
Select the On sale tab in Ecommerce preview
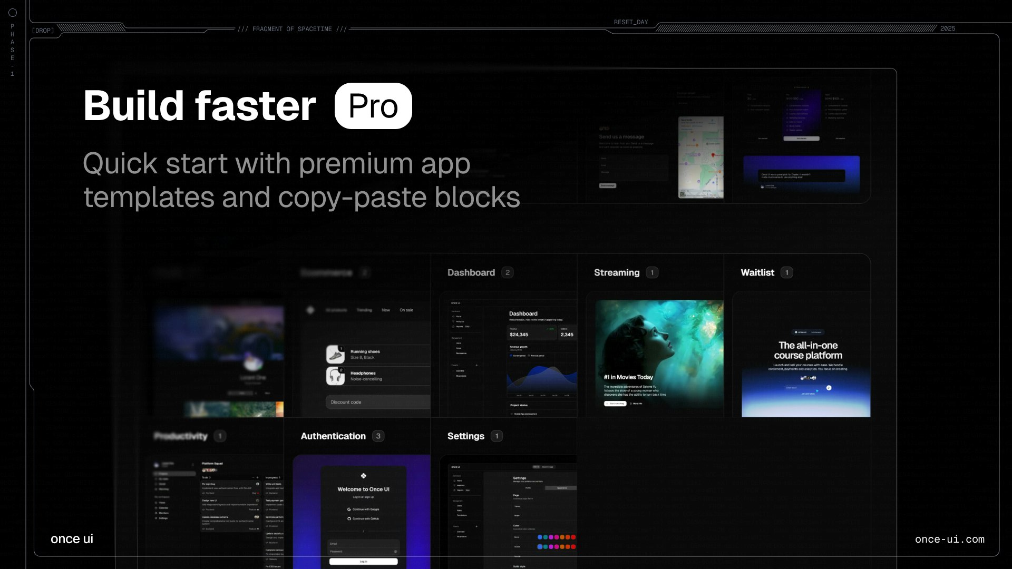[406, 310]
